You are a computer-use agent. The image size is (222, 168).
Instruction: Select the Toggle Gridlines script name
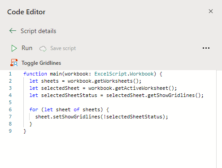click(x=41, y=63)
